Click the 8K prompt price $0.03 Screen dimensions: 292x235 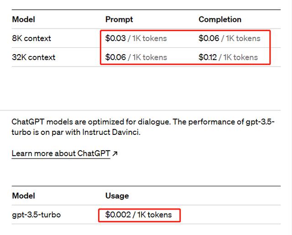[x=115, y=38]
